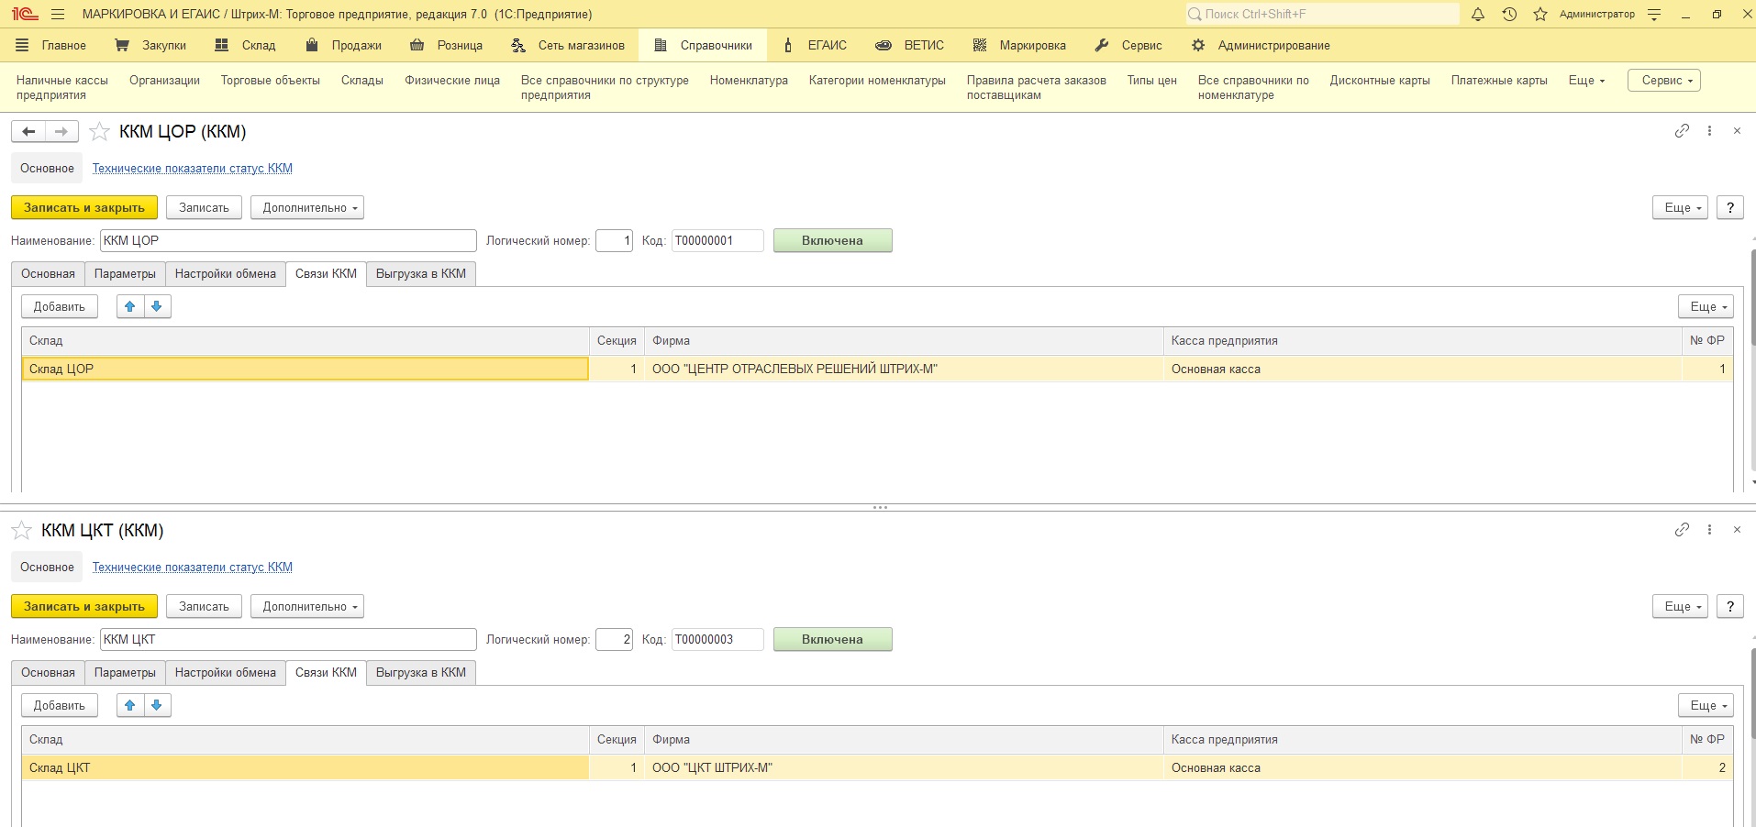Open Технические показатели статус ККМ link in ЦОР
This screenshot has height=827, width=1756.
point(193,169)
